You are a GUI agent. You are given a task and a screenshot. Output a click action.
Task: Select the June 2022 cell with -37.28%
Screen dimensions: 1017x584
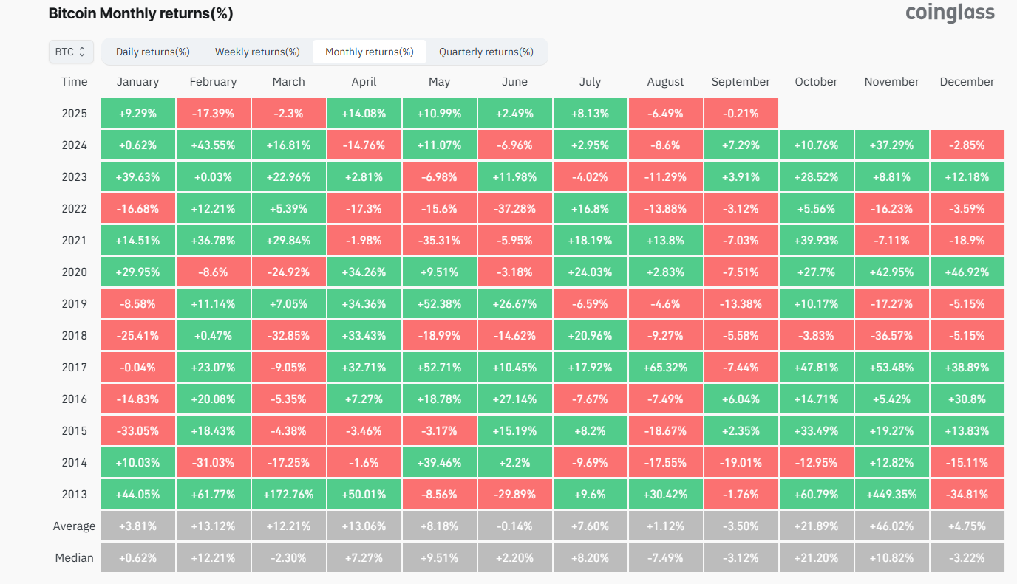[x=514, y=207]
